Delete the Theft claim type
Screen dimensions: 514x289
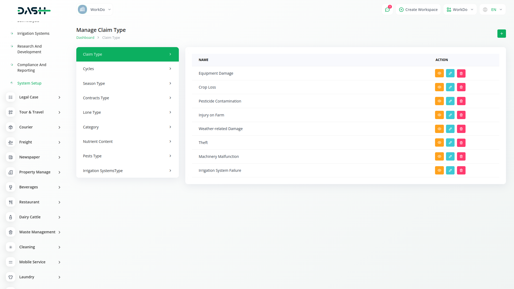[x=461, y=143]
